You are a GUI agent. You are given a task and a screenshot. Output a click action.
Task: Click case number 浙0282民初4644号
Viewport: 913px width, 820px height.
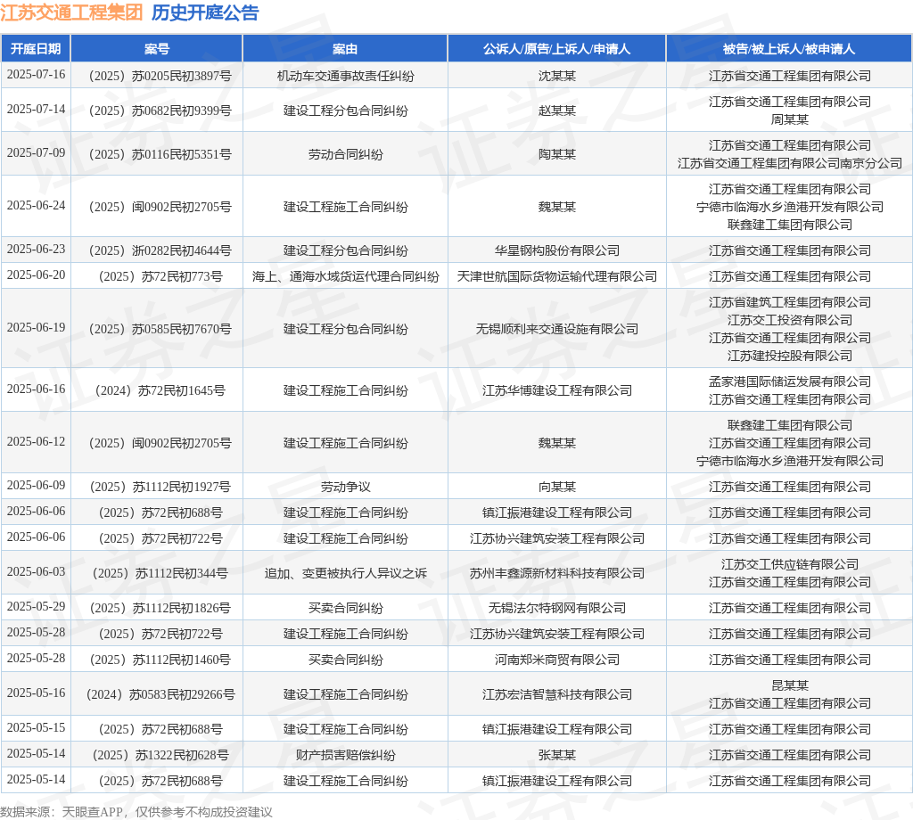click(160, 250)
